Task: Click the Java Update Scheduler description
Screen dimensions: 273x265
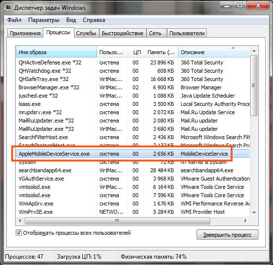Action: click(x=207, y=96)
